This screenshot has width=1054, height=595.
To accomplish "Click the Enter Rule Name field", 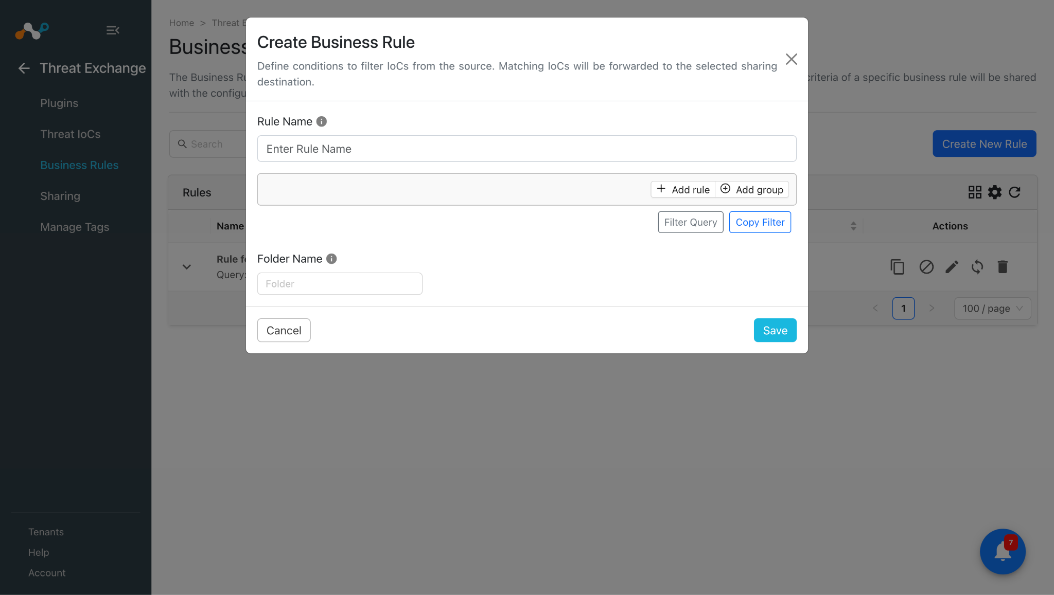I will pyautogui.click(x=527, y=149).
